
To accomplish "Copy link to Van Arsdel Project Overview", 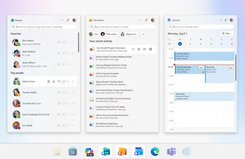I will (x=133, y=49).
